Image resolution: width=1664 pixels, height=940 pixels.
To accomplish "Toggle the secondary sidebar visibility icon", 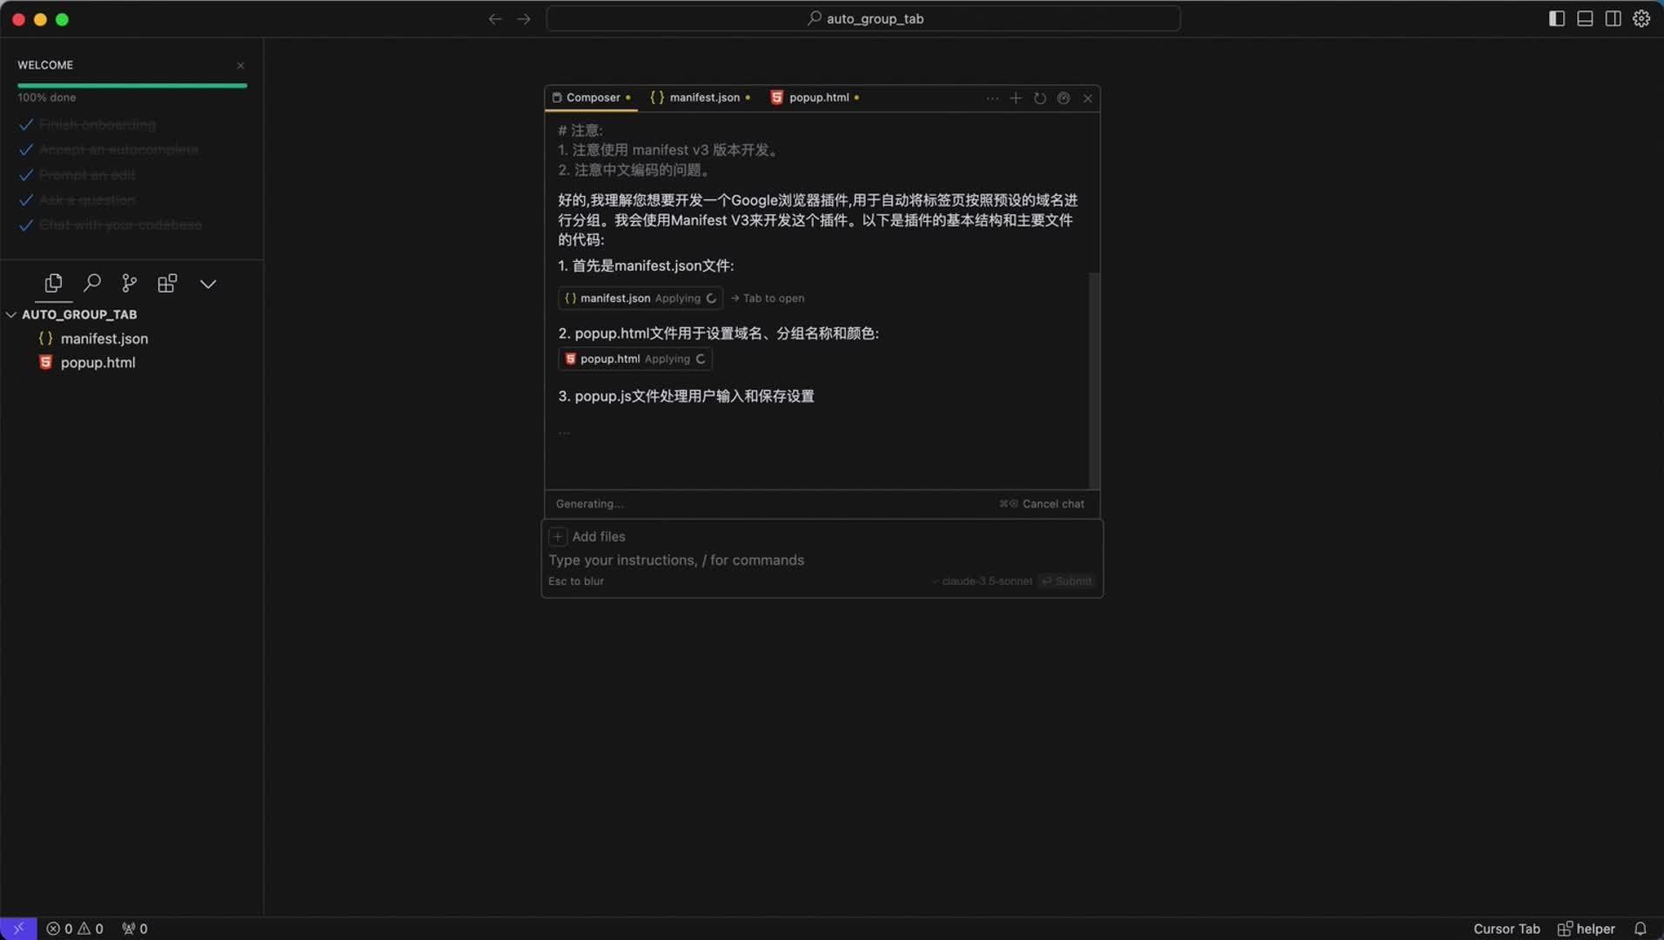I will point(1613,17).
